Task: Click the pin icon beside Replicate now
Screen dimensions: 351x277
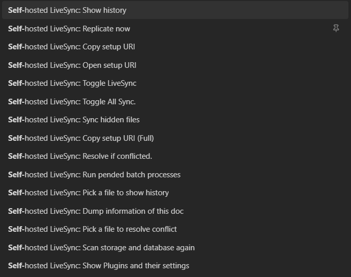Action: [336, 29]
